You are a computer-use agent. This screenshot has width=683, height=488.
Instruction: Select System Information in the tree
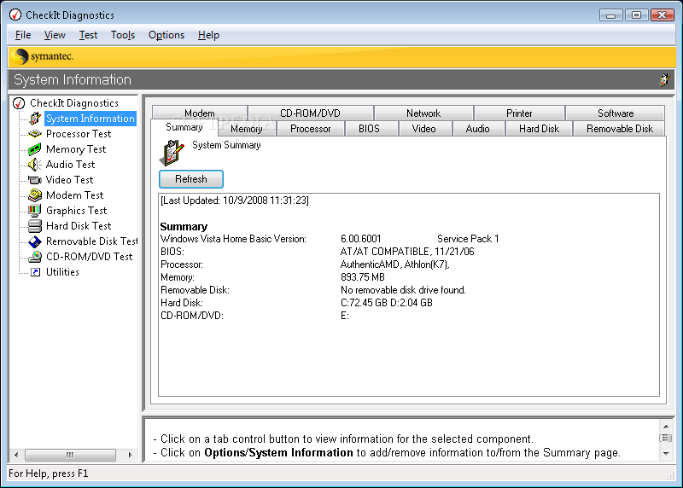(90, 119)
